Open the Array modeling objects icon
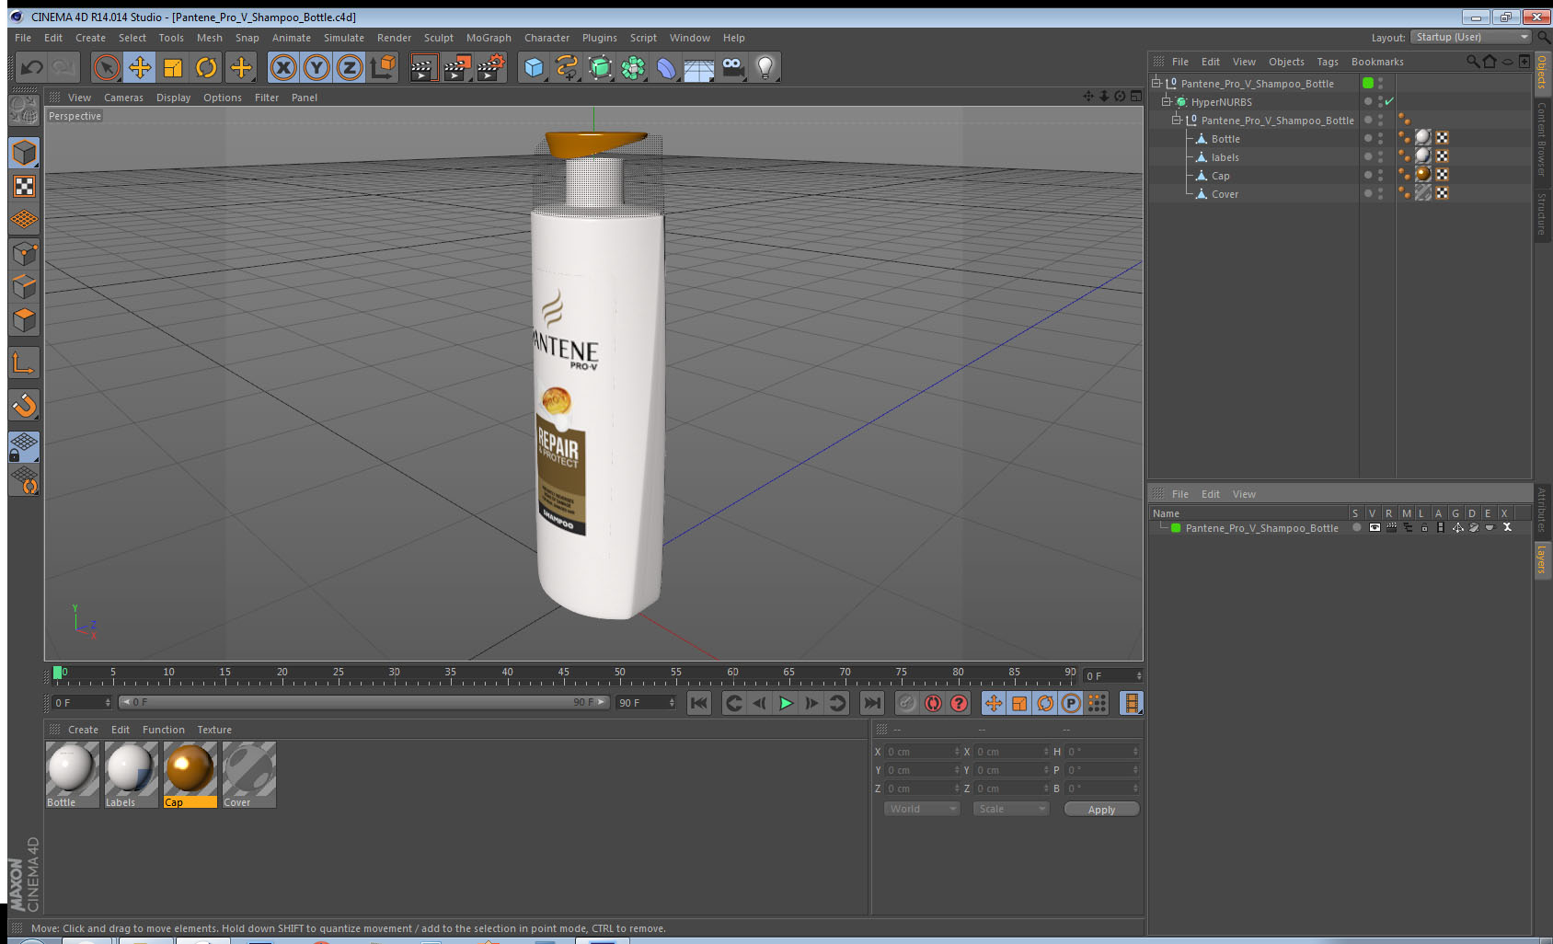The width and height of the screenshot is (1553, 944). click(x=633, y=67)
